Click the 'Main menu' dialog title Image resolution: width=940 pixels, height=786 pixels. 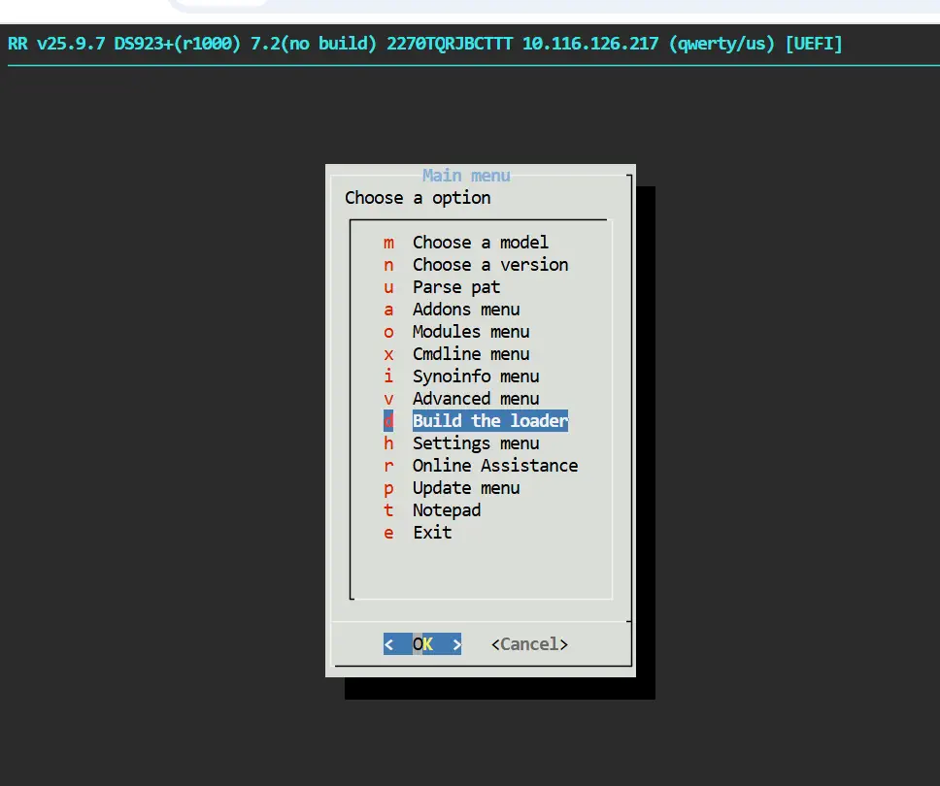pos(466,176)
